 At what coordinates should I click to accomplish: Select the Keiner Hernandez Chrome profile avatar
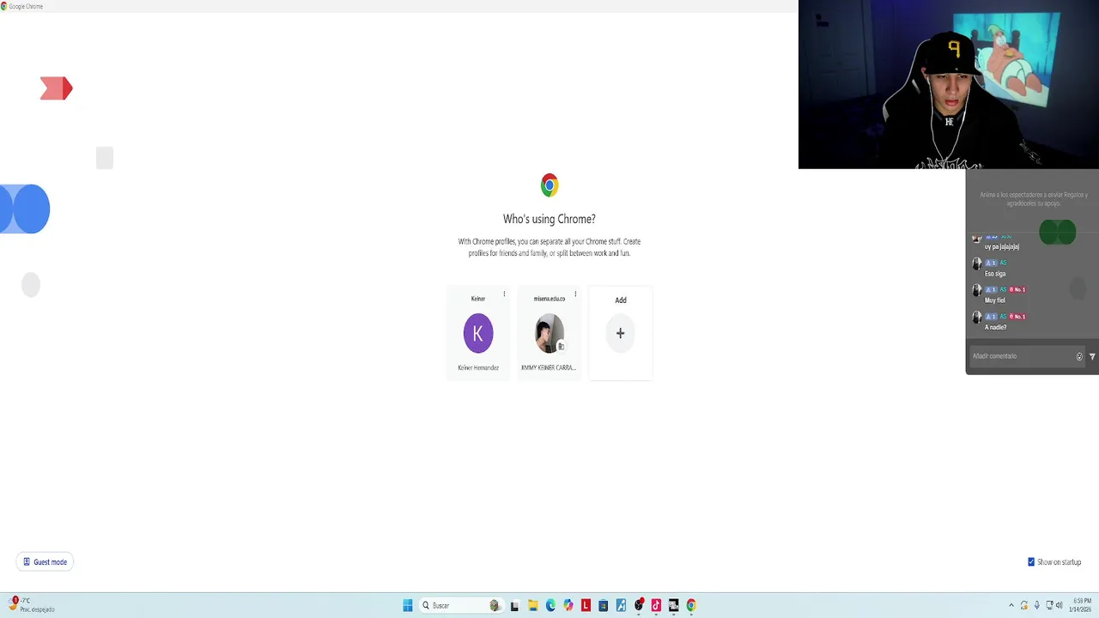478,333
